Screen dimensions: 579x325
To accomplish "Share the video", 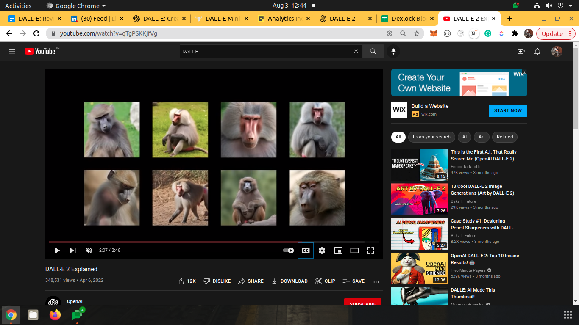I will coord(251,281).
